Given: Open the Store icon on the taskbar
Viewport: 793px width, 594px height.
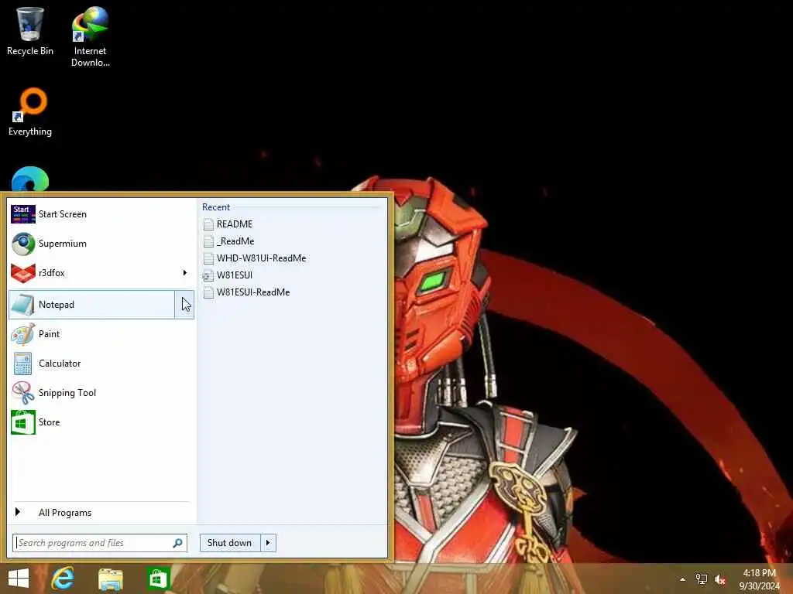Looking at the screenshot, I should 158,579.
